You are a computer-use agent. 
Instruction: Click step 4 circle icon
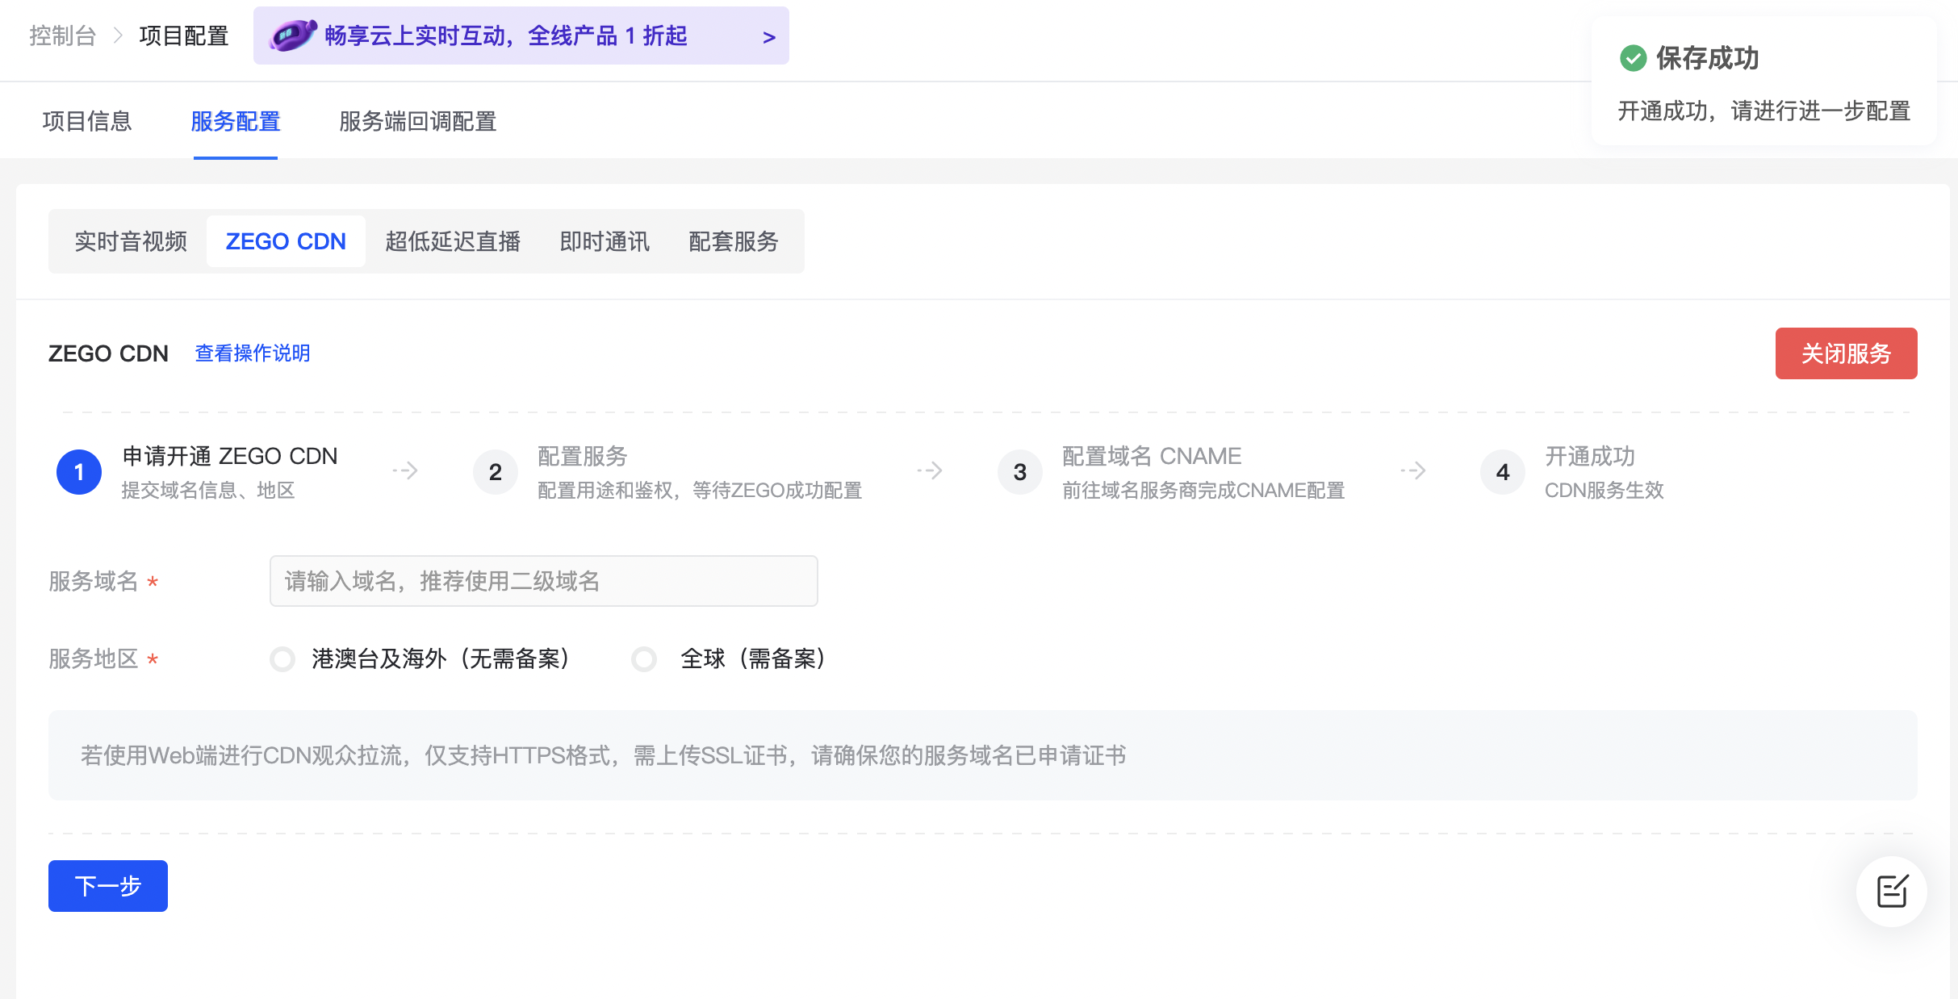[x=1502, y=472]
